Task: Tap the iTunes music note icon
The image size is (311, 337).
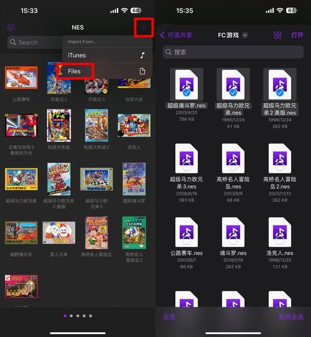Action: 142,55
